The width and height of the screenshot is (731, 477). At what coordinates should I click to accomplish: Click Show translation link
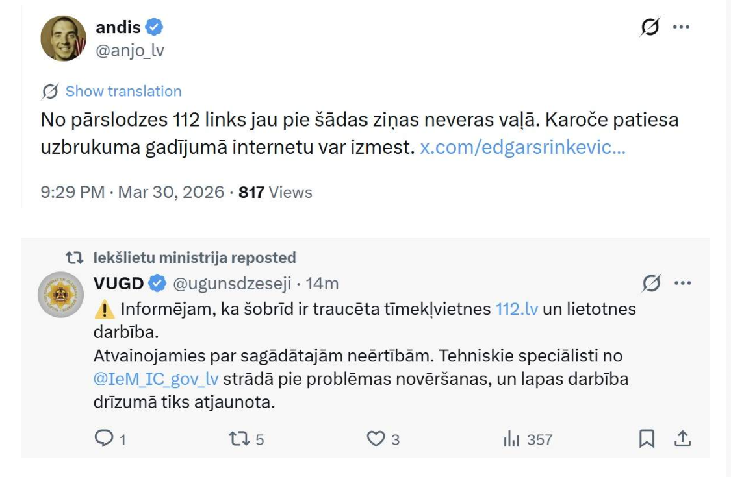123,91
